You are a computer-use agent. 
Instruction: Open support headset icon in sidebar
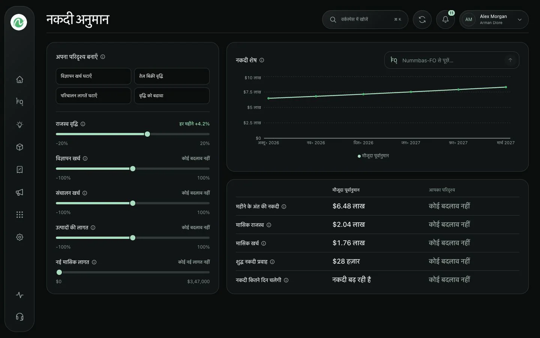pyautogui.click(x=19, y=317)
